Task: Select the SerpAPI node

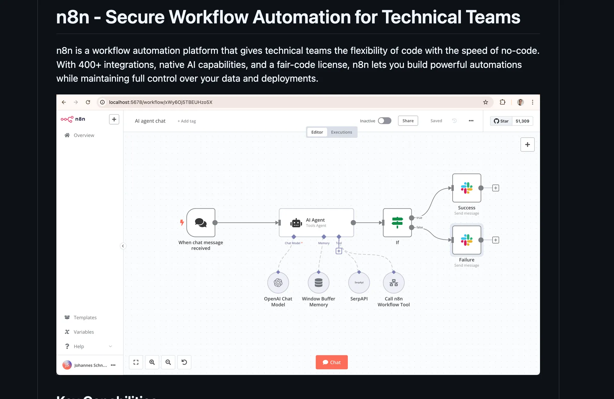Action: point(359,283)
